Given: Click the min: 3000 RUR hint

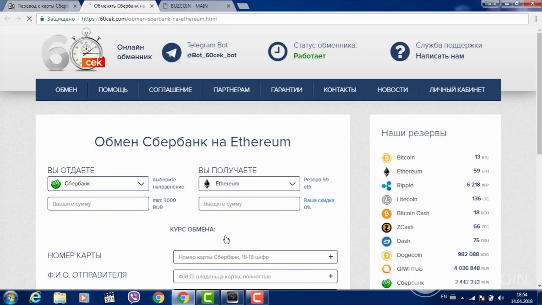Looking at the screenshot, I should tap(164, 204).
